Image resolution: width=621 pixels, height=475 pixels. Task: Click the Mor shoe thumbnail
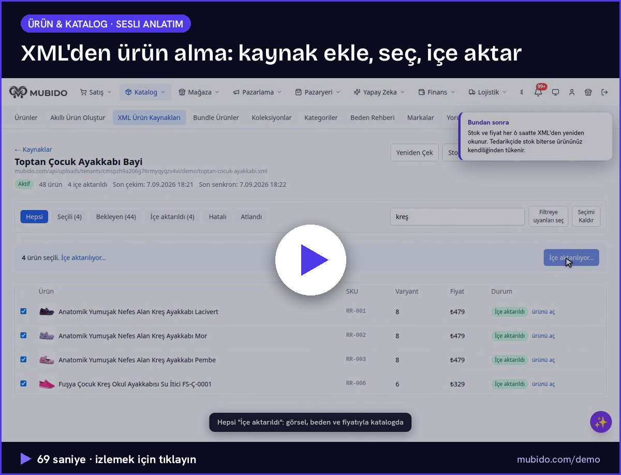(x=47, y=336)
